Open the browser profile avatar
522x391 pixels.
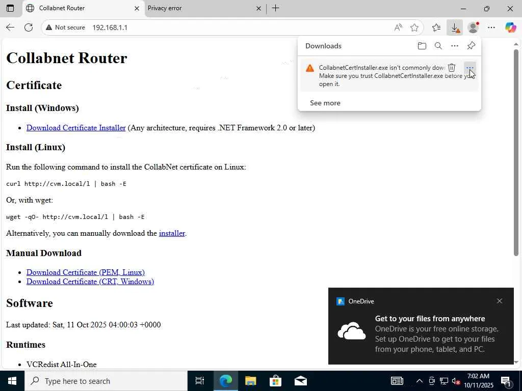473,27
